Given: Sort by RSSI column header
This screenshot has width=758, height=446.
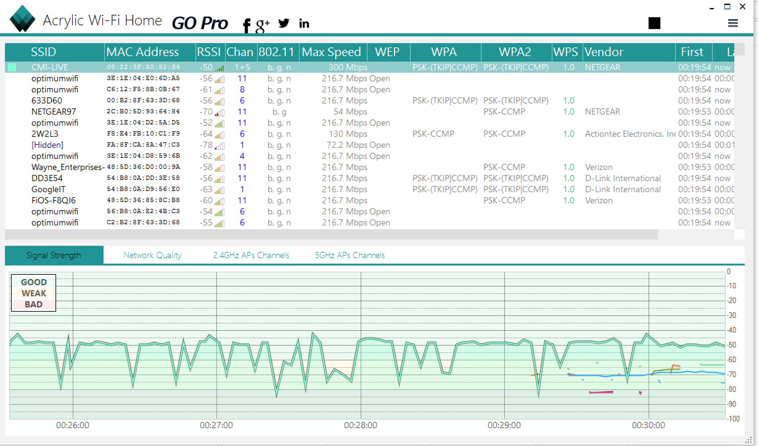Looking at the screenshot, I should (x=209, y=52).
